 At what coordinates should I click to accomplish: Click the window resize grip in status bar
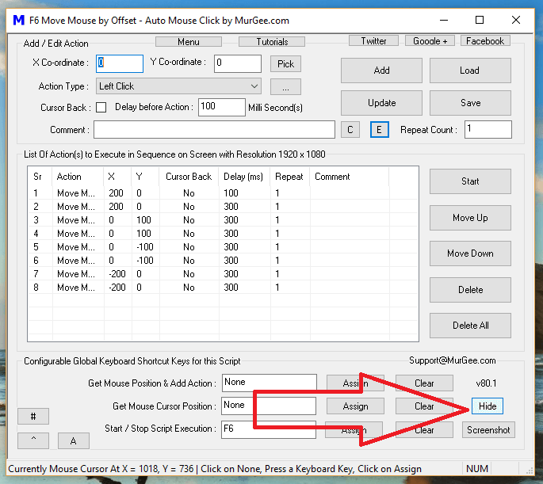pos(530,471)
